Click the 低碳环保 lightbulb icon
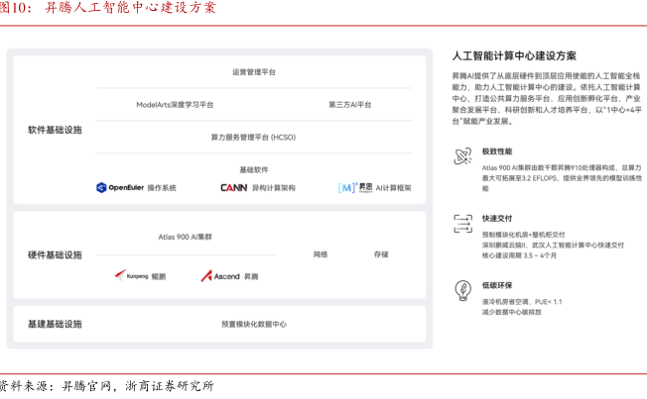This screenshot has height=399, width=647. point(462,289)
